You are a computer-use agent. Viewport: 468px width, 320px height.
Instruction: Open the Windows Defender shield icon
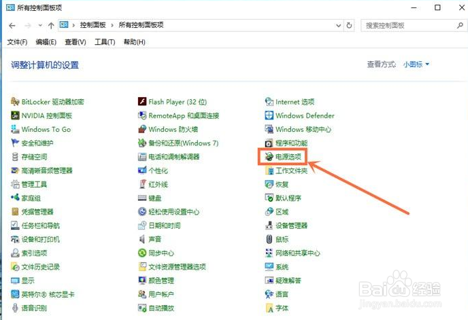click(x=269, y=115)
